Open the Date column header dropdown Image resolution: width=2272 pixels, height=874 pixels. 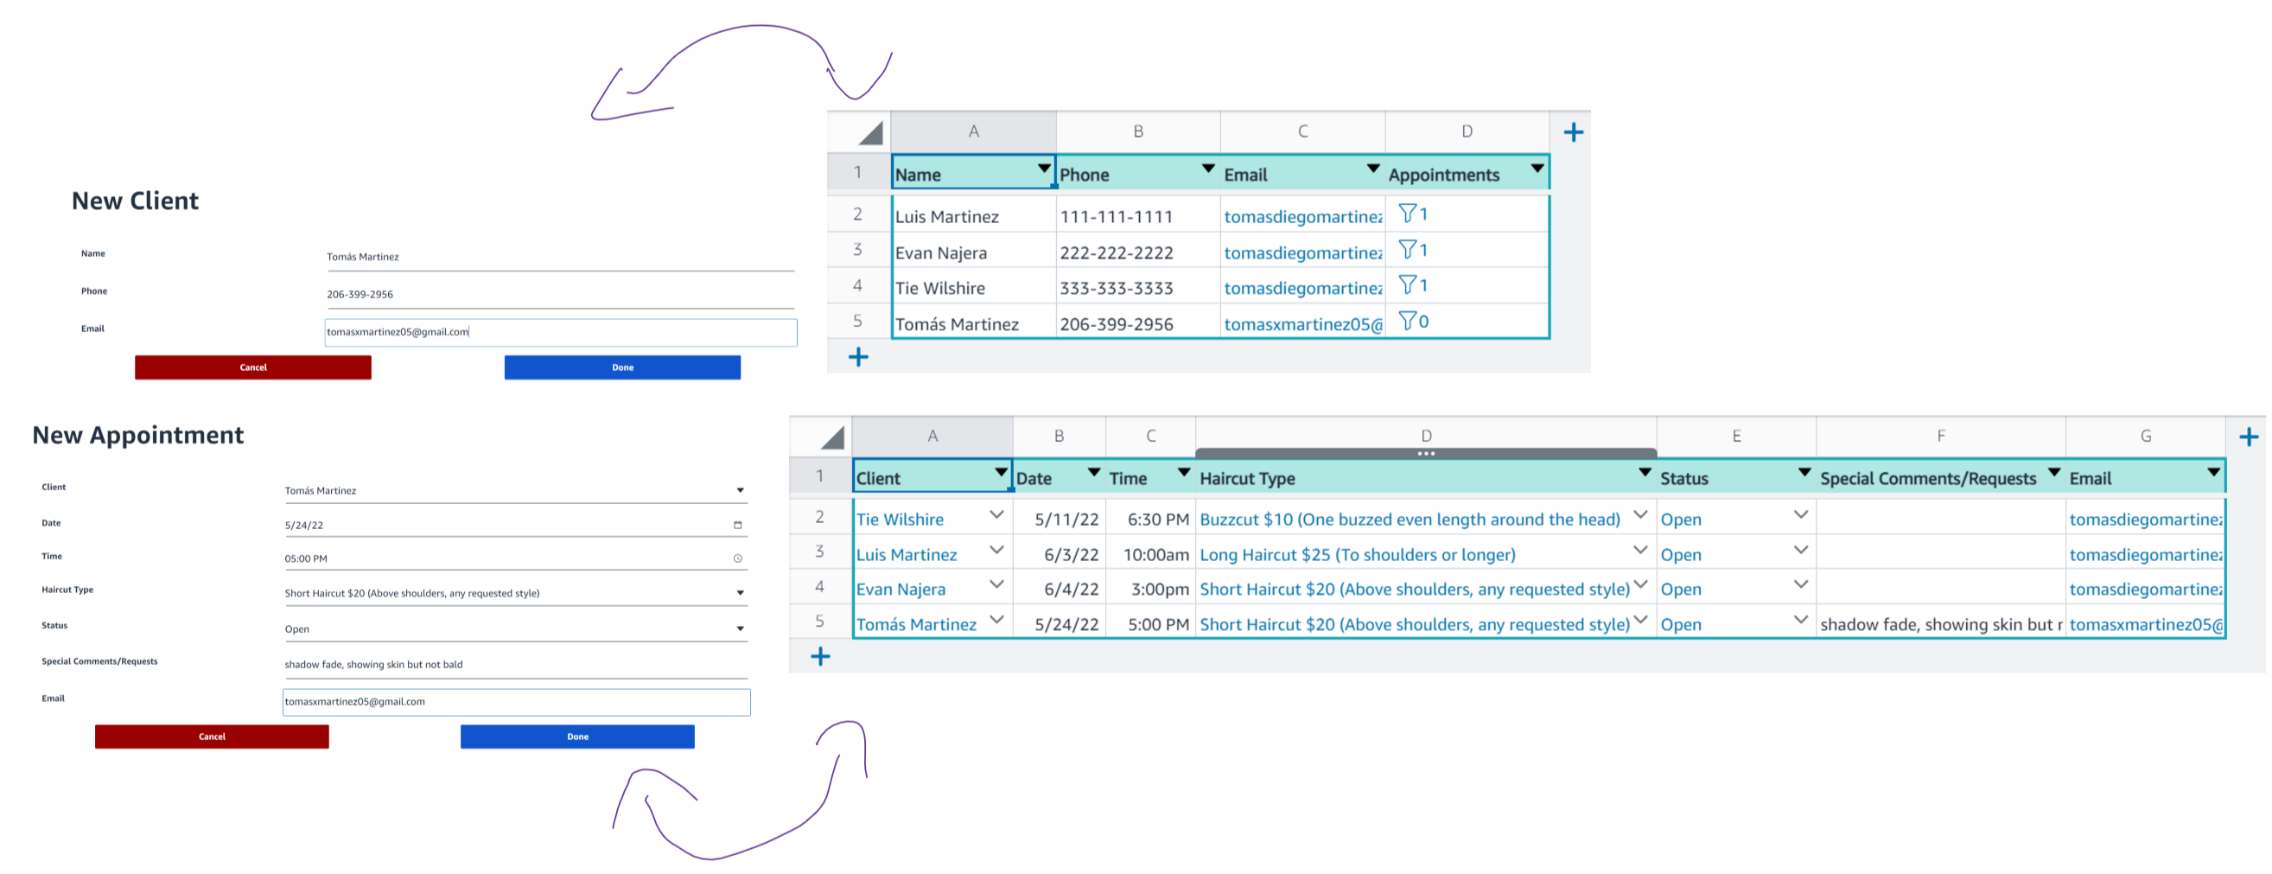click(1094, 472)
